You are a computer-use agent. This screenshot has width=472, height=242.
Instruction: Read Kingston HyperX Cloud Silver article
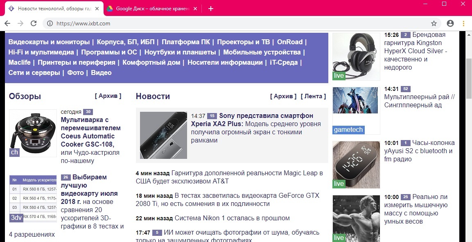click(x=416, y=51)
